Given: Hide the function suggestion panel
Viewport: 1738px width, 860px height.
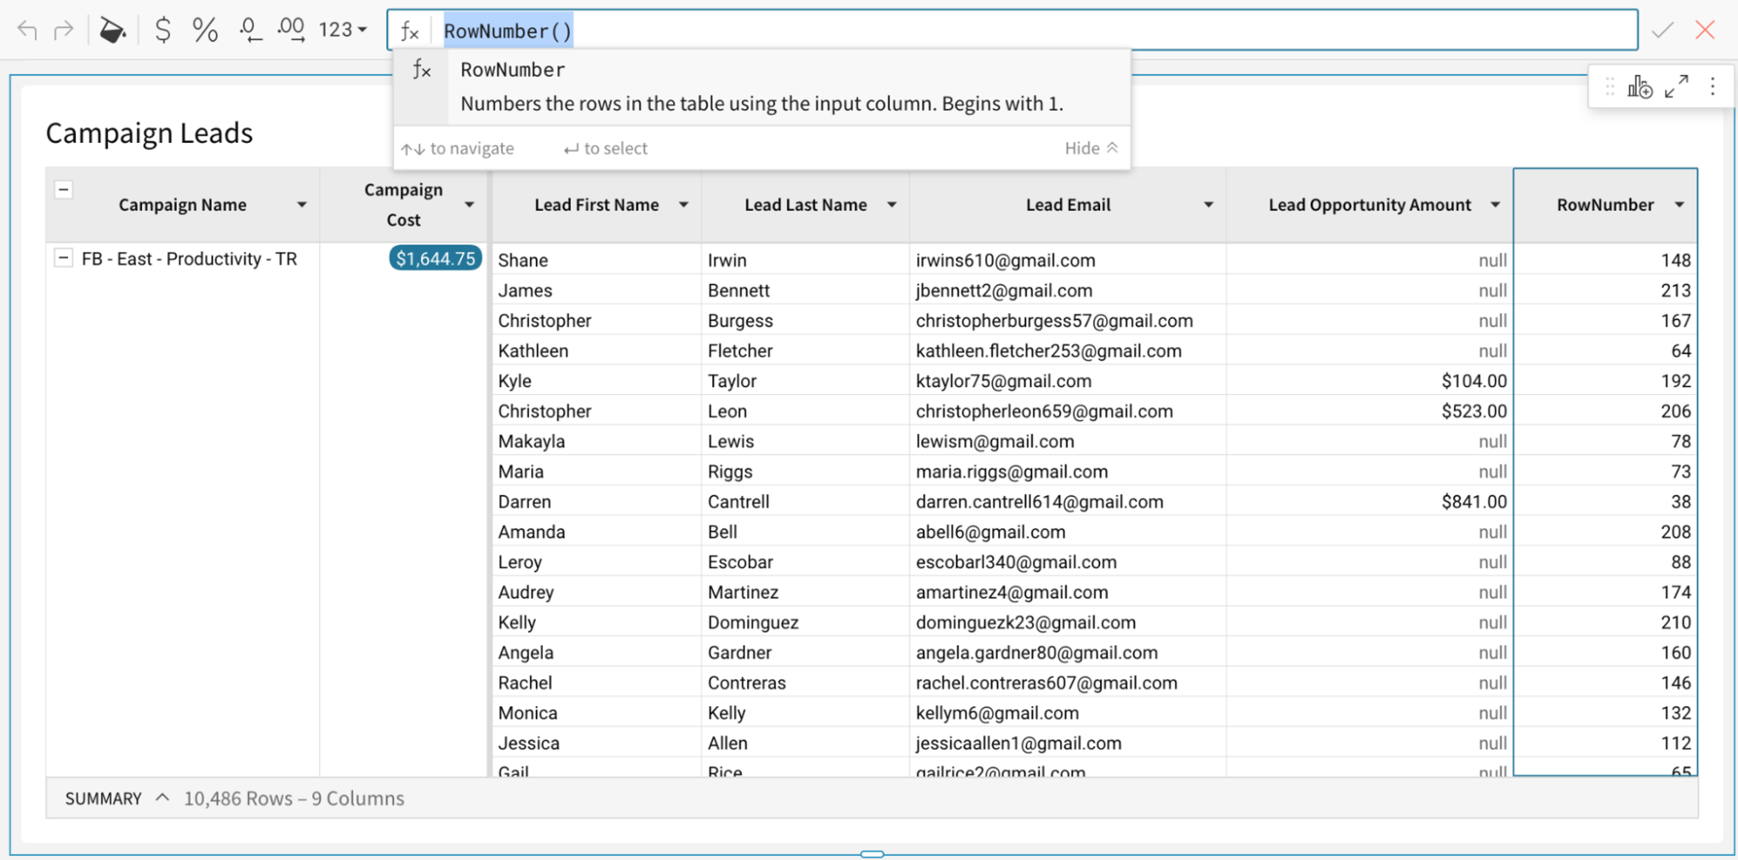Looking at the screenshot, I should click(x=1091, y=148).
